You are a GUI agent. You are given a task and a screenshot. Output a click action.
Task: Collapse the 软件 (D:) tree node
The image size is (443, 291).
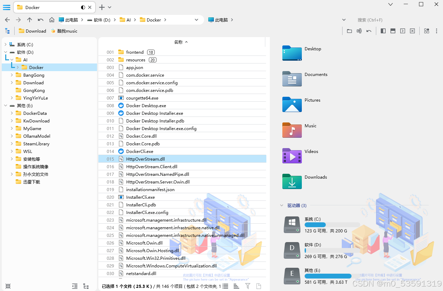[5, 52]
